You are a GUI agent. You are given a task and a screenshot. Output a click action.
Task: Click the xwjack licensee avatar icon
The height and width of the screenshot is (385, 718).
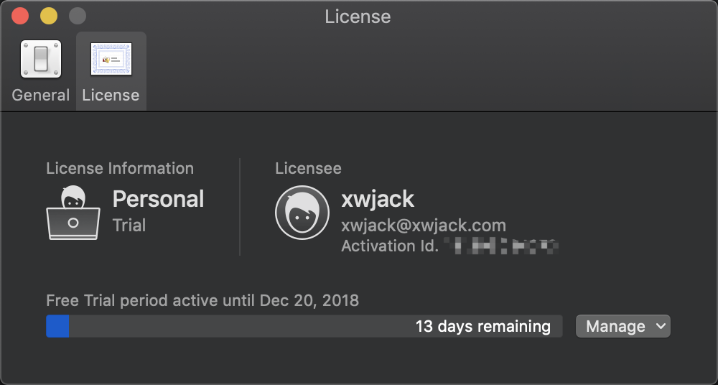click(x=302, y=213)
